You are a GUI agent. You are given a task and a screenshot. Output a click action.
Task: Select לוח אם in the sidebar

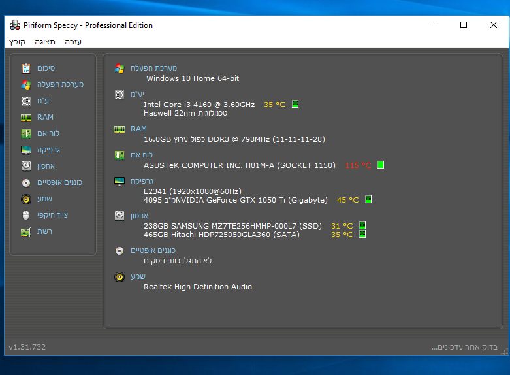coord(48,133)
